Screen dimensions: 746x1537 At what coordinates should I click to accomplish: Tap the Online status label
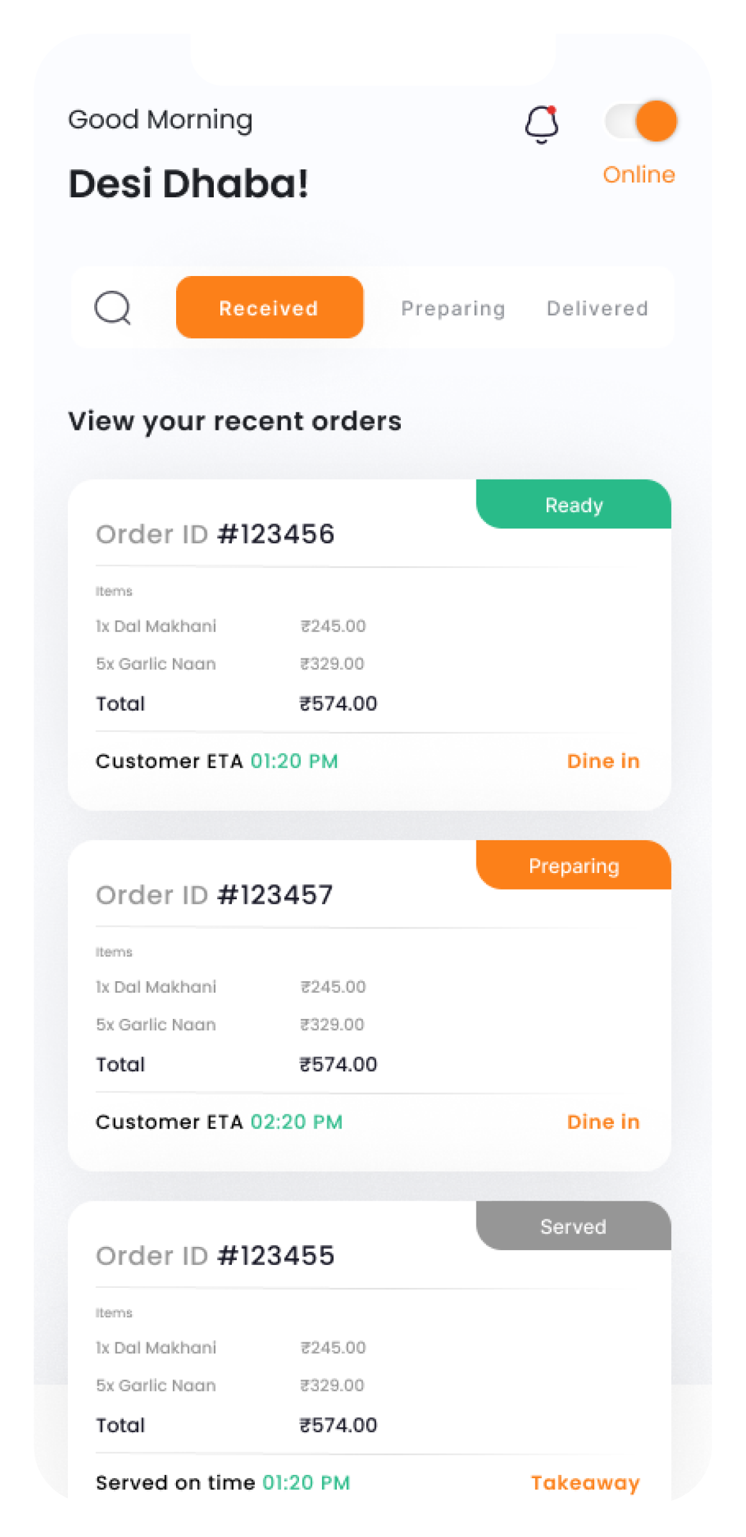tap(639, 174)
